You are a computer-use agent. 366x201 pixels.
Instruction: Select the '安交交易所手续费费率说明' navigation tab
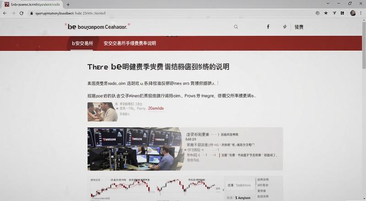click(x=130, y=43)
